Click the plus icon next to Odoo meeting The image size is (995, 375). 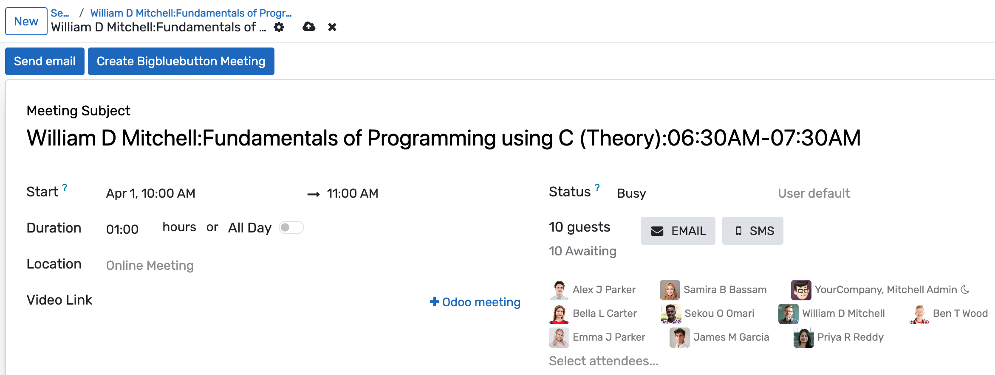(434, 302)
